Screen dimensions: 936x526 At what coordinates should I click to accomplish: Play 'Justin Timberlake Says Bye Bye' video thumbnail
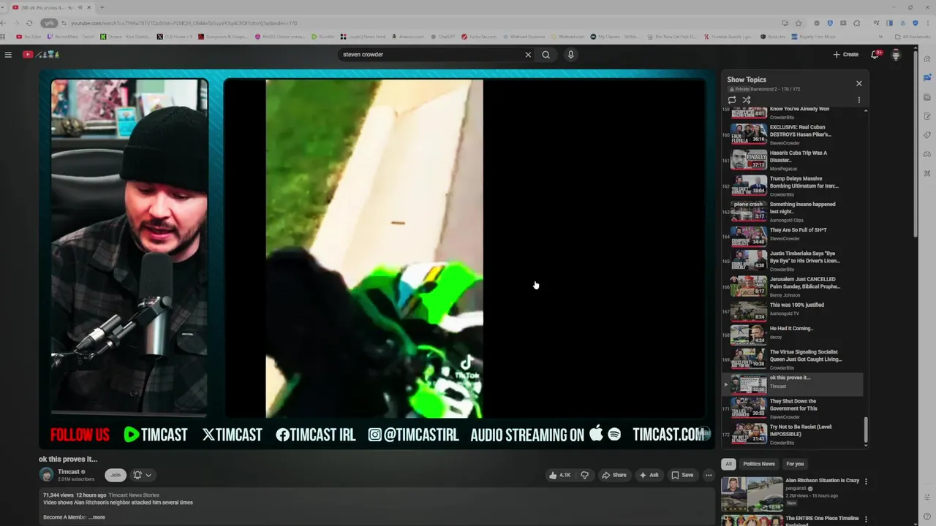click(749, 261)
